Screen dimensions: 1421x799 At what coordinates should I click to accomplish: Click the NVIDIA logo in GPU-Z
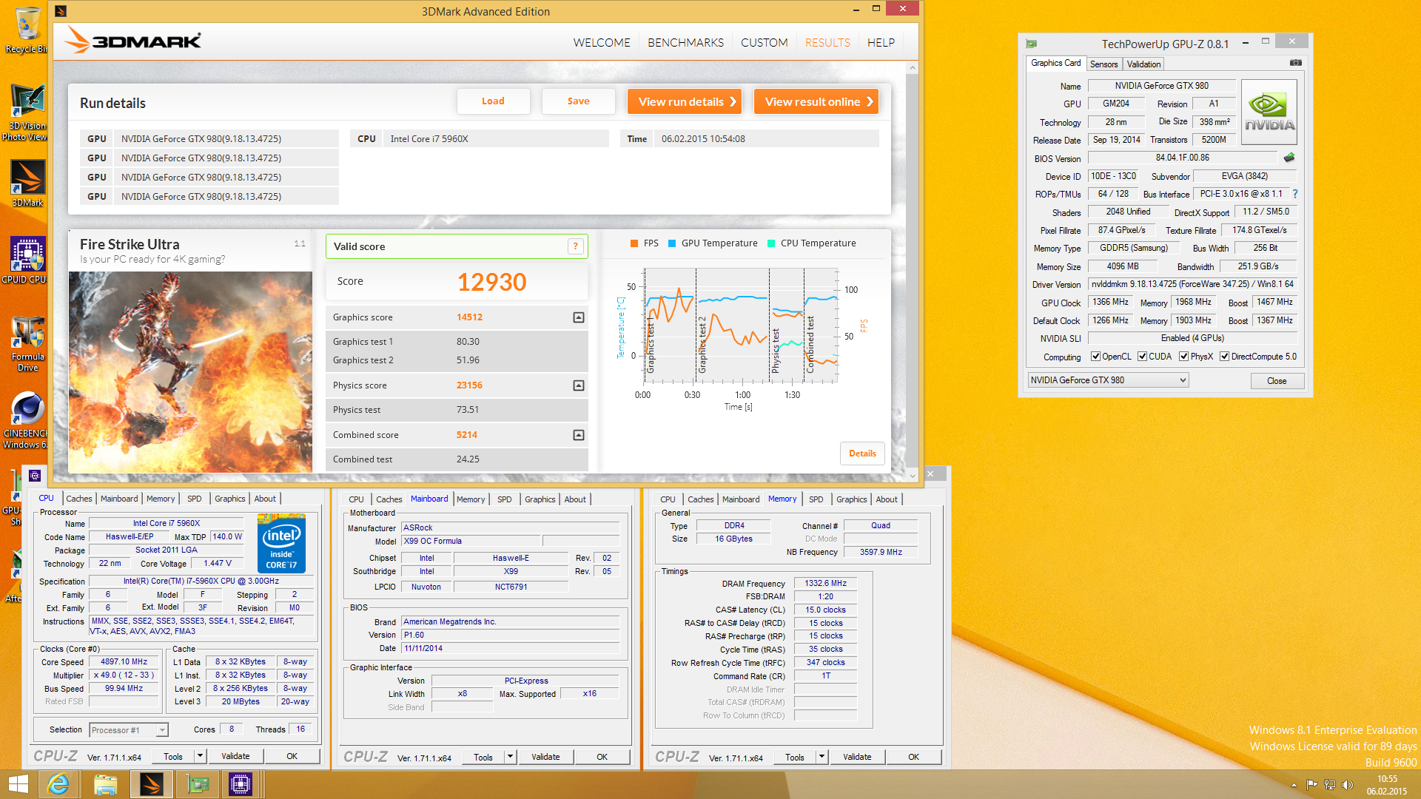point(1269,112)
